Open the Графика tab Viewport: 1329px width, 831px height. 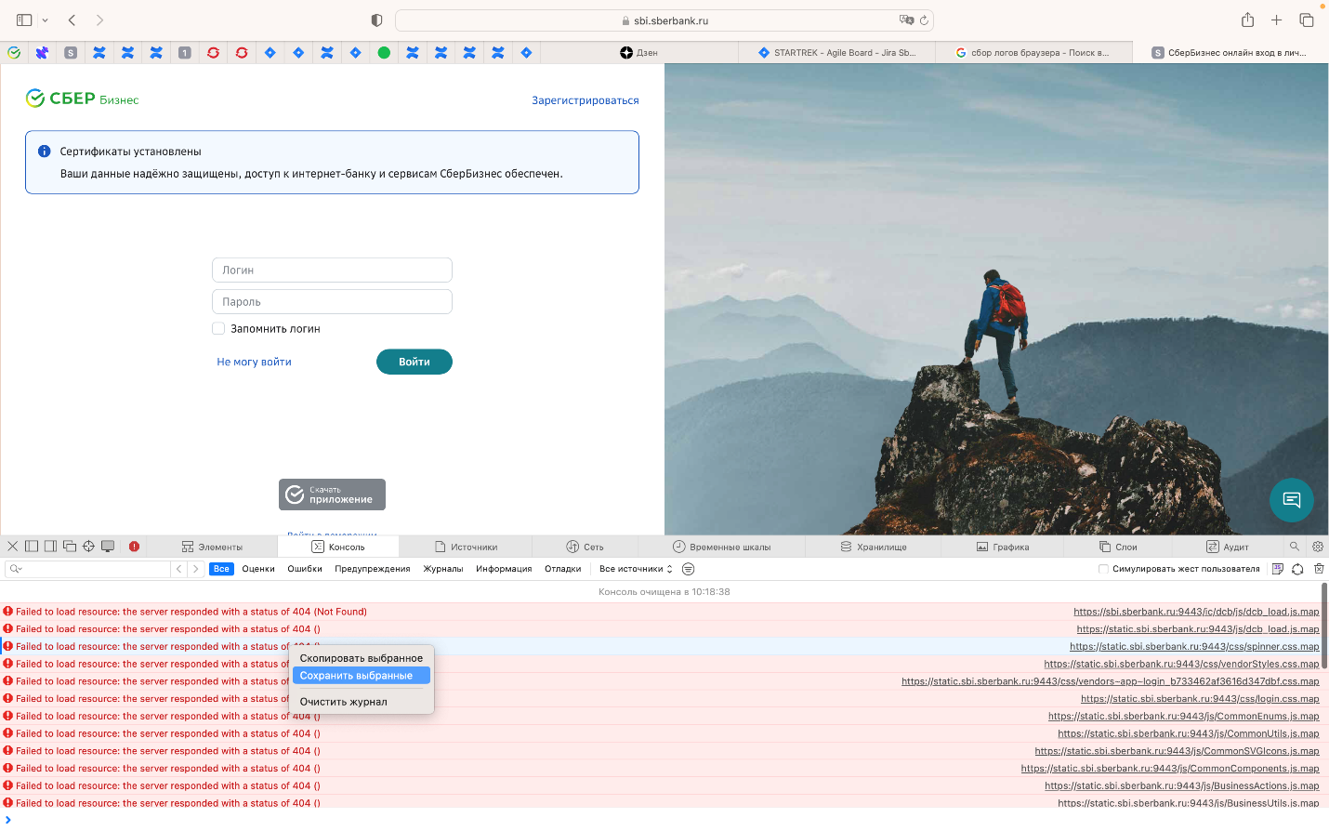[1003, 547]
